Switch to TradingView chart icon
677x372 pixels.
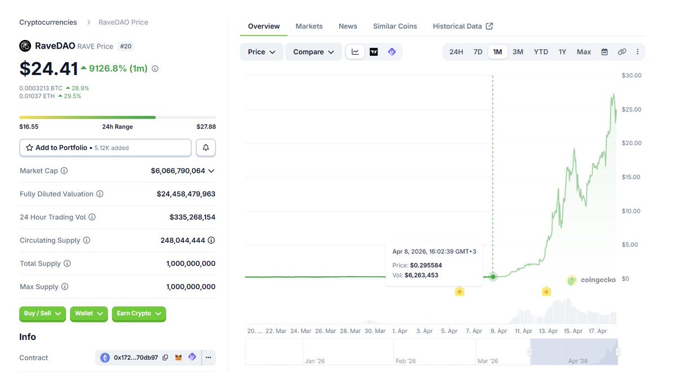[x=373, y=52]
